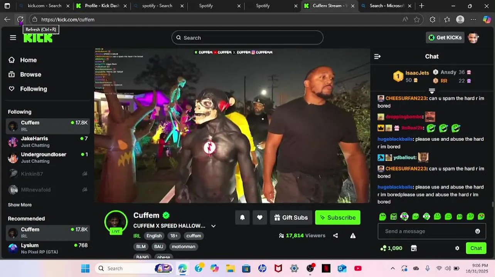The image size is (495, 277).
Task: Expand chat leaderboard drag handle
Action: pyautogui.click(x=432, y=91)
